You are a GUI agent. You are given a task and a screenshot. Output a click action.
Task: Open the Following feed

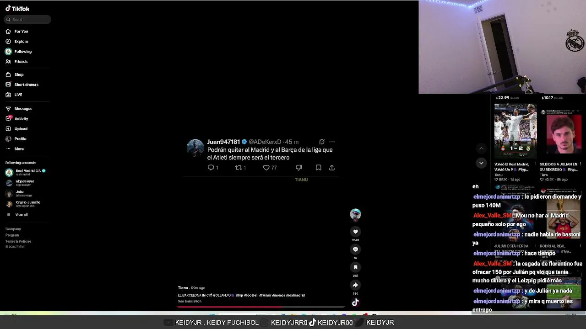(x=19, y=52)
